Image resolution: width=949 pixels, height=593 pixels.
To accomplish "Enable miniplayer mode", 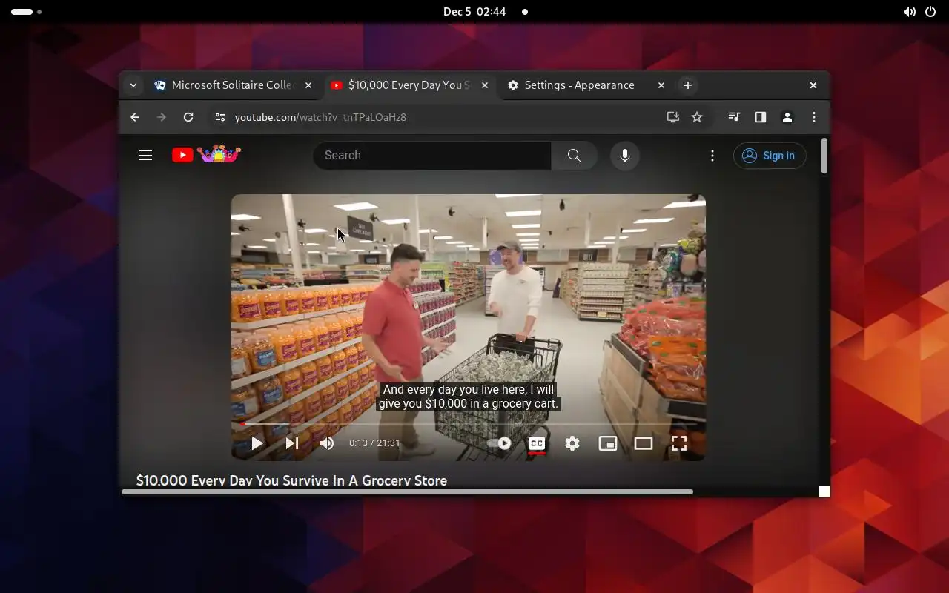I will tap(608, 443).
